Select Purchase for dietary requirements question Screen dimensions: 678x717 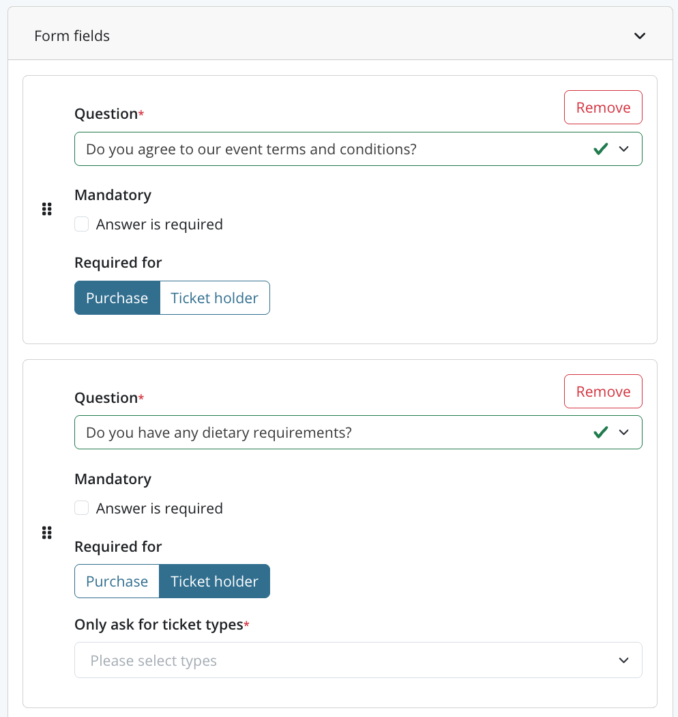pos(117,581)
